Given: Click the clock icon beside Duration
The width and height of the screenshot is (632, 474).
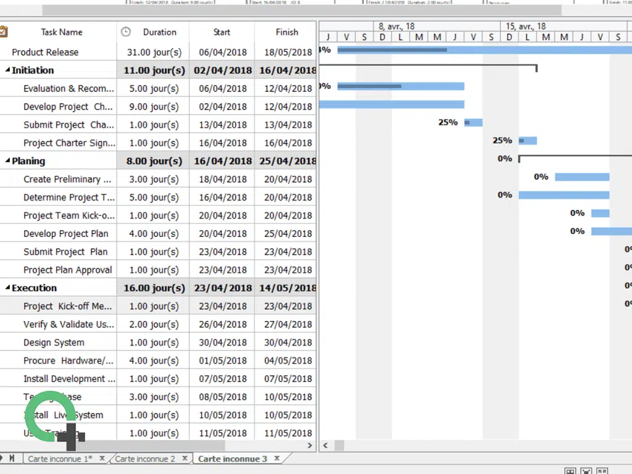Looking at the screenshot, I should tap(125, 32).
